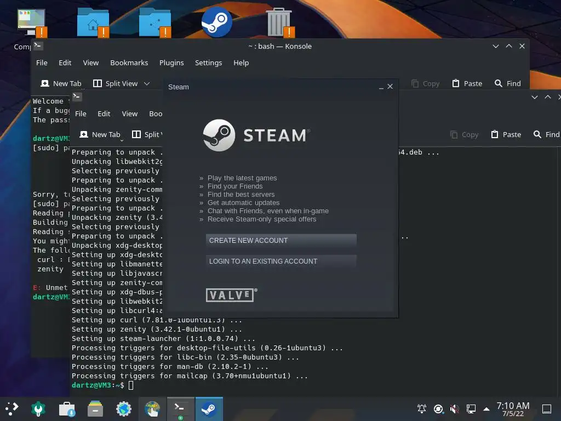This screenshot has width=561, height=421.
Task: Click Paste in front Konsole toolbar
Action: pyautogui.click(x=506, y=135)
